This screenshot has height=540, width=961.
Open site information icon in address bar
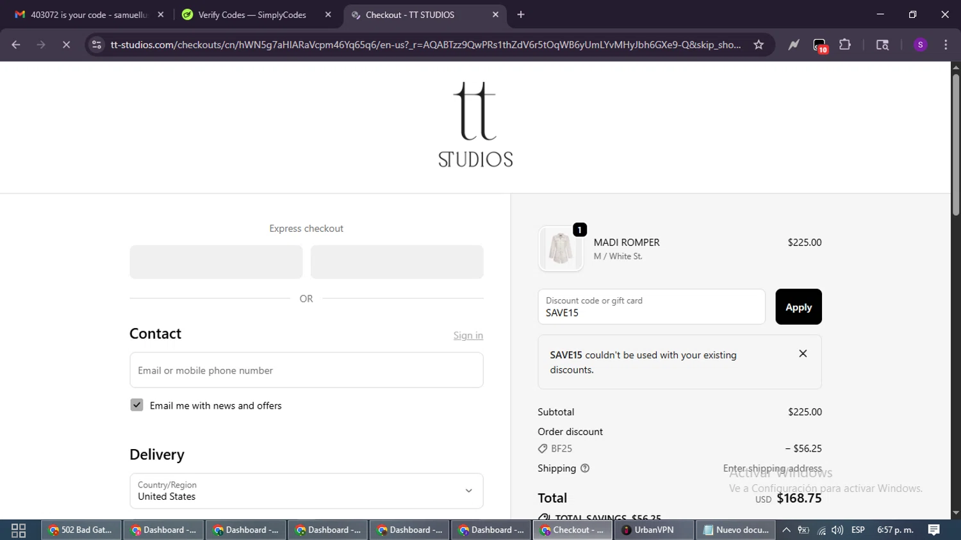click(97, 45)
